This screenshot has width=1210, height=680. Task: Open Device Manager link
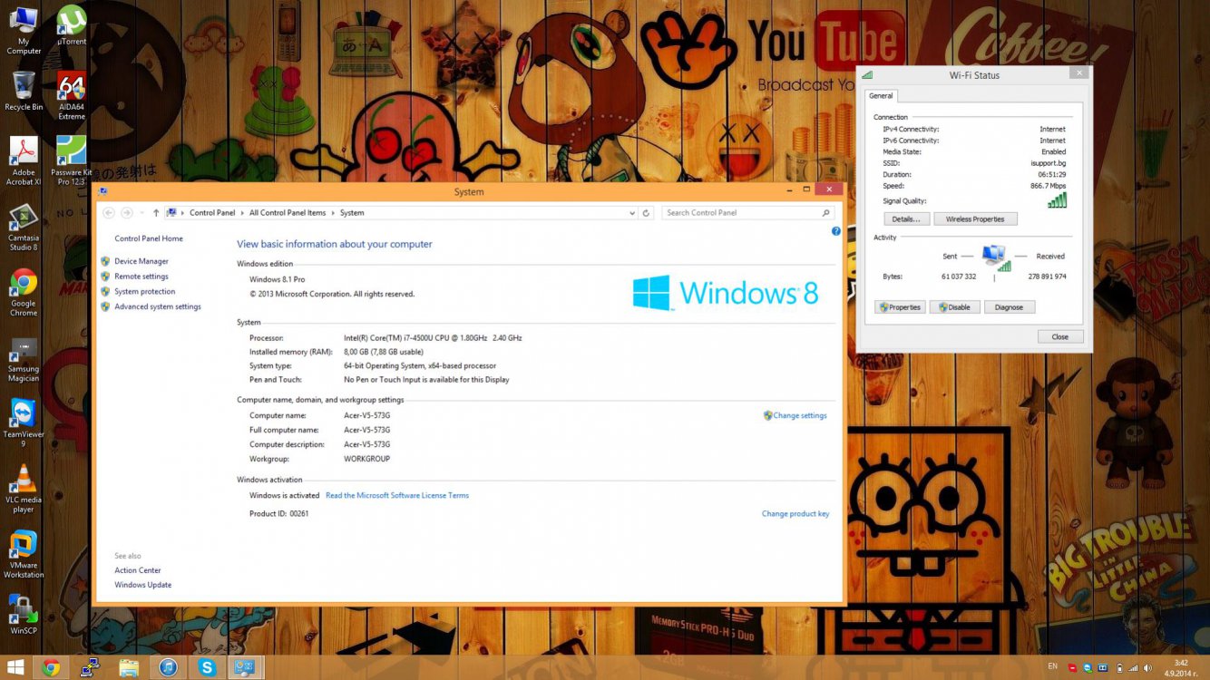click(141, 261)
